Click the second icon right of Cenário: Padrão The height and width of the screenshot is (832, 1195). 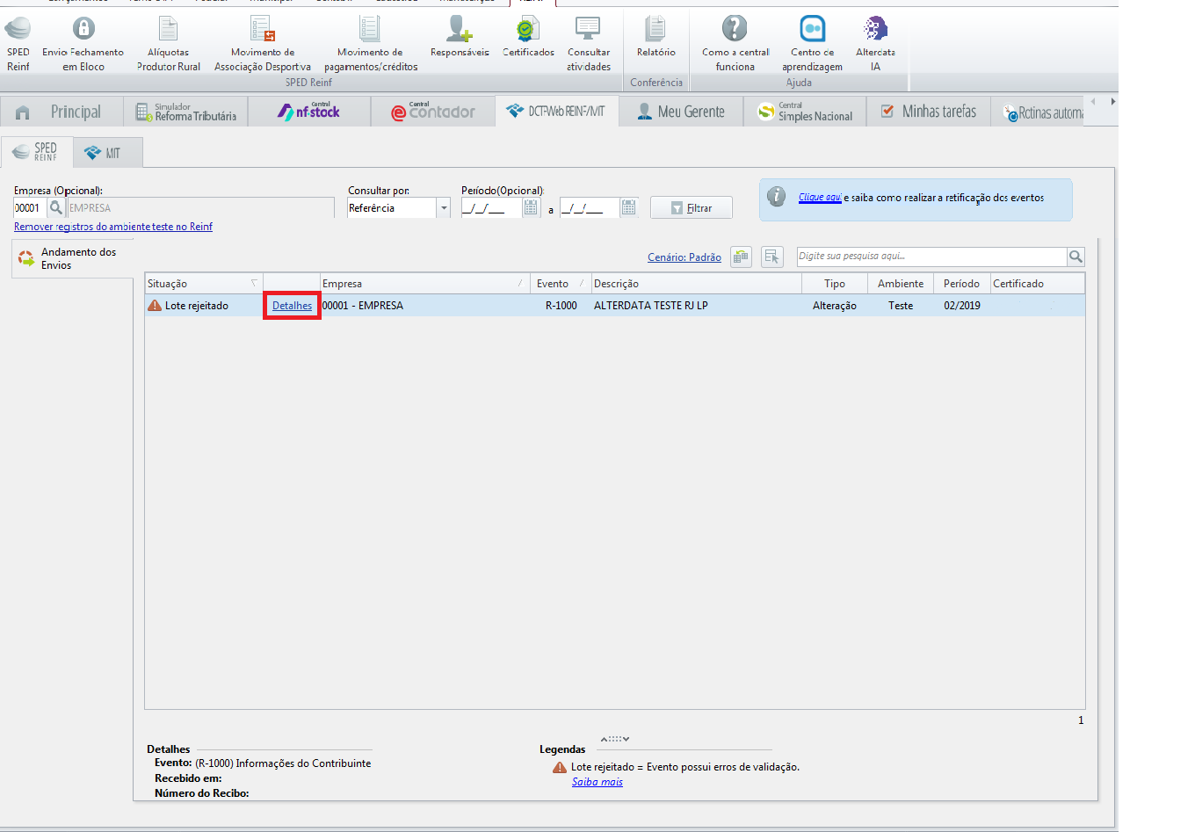click(x=772, y=257)
